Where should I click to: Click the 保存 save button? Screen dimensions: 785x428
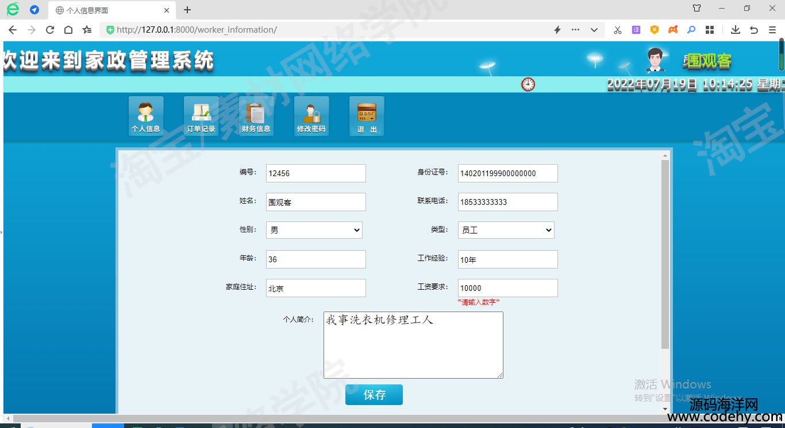point(374,395)
